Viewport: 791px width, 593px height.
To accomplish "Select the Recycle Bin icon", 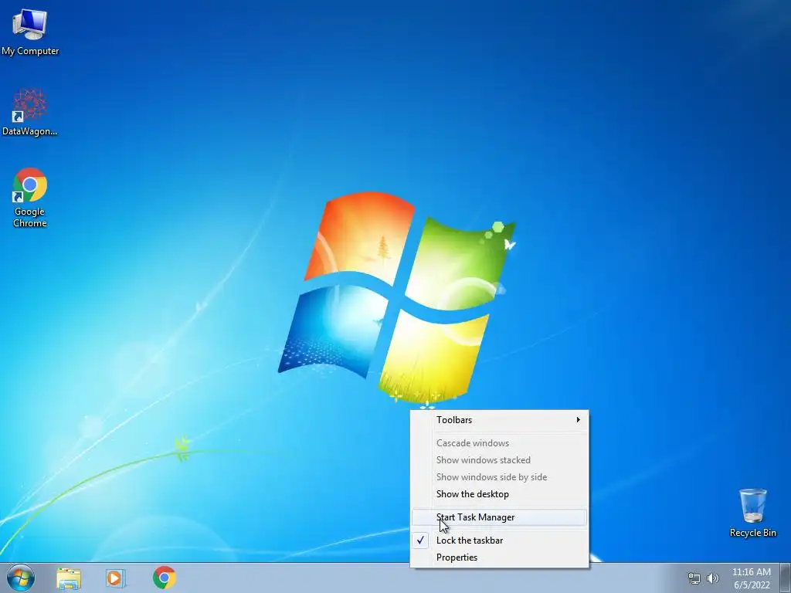I will coord(752,513).
